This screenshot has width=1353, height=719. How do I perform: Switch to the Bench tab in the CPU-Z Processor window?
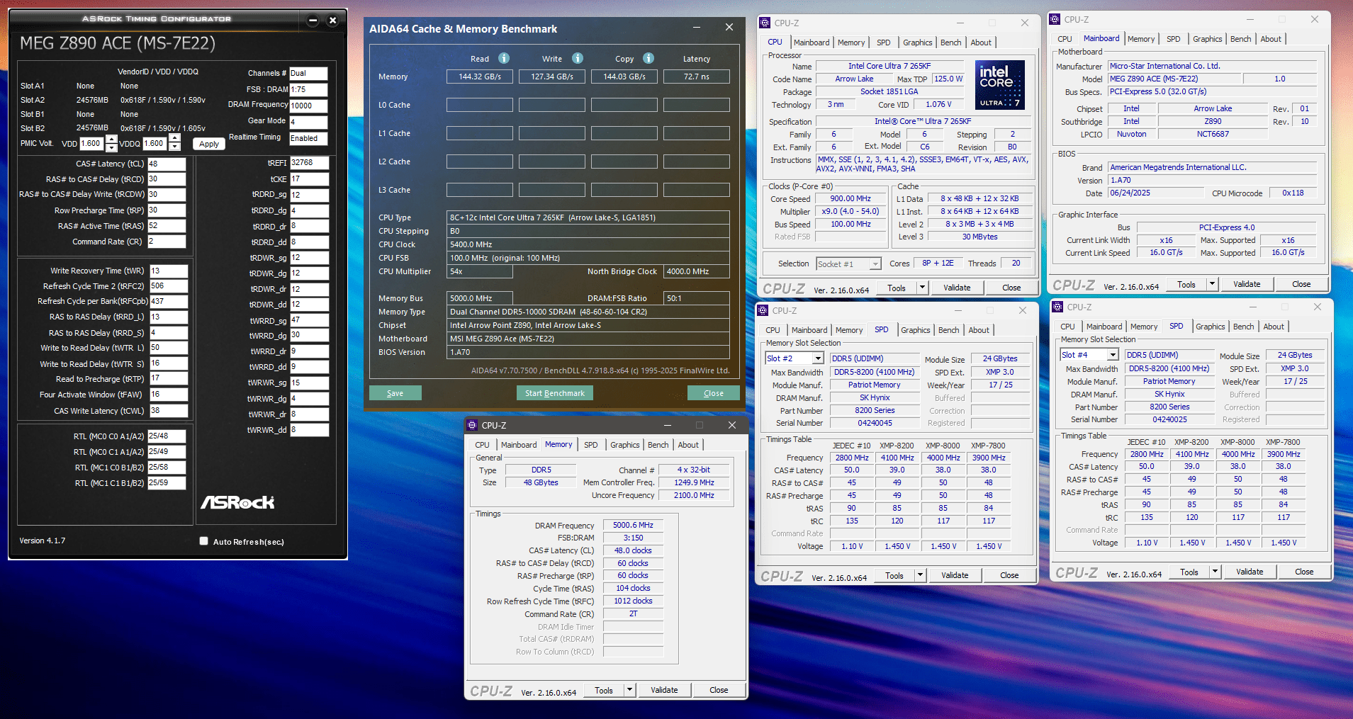(x=950, y=43)
